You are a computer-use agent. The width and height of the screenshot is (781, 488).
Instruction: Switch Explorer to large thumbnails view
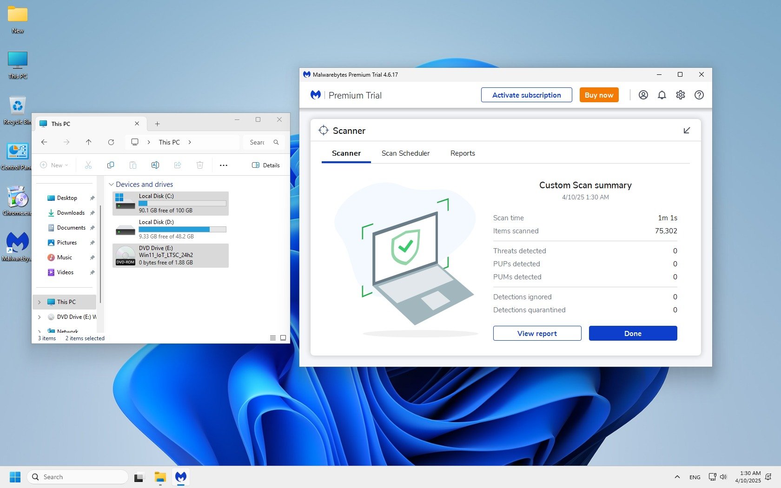point(283,338)
